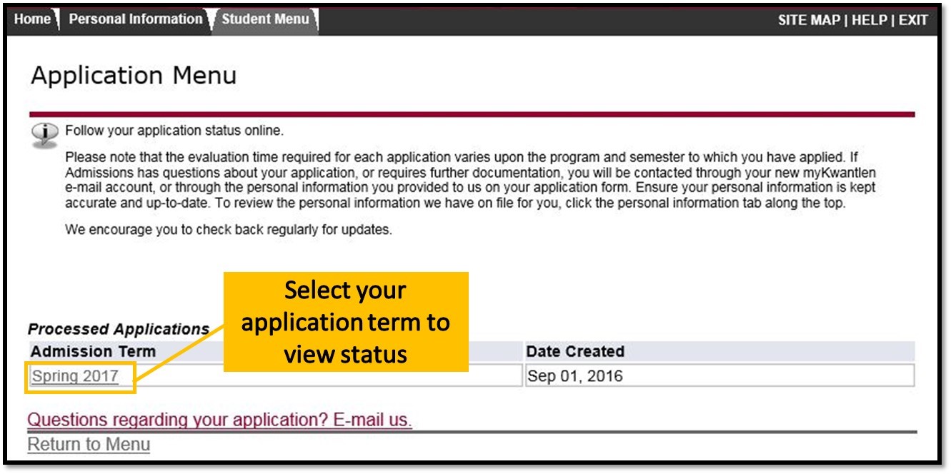Go back via Return to Menu
The height and width of the screenshot is (474, 951).
coord(89,444)
